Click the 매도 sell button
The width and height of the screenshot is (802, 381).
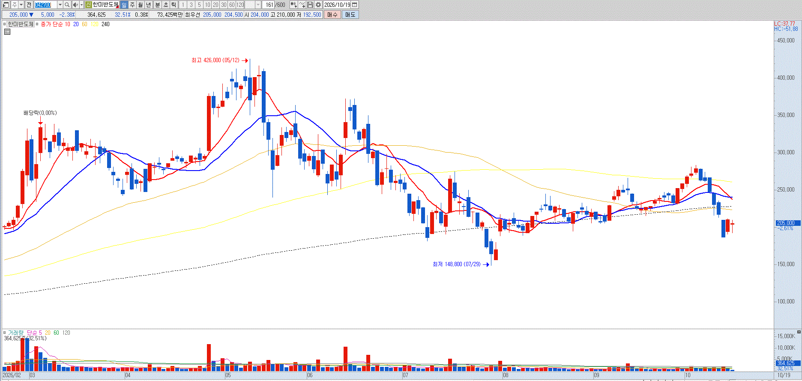click(x=350, y=15)
